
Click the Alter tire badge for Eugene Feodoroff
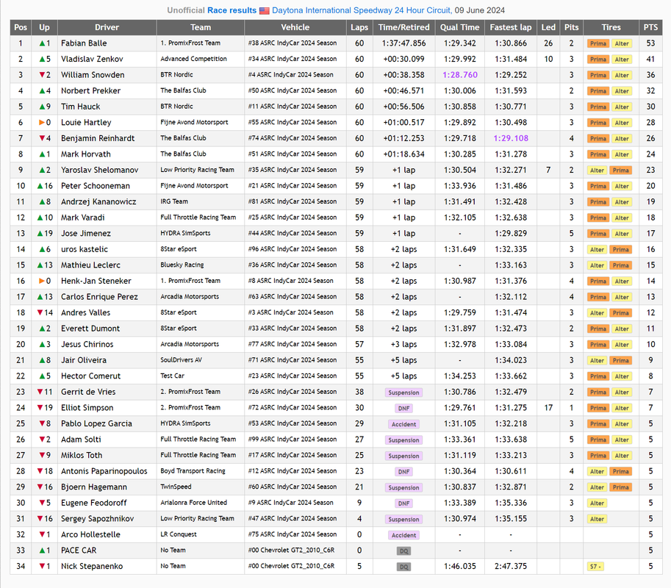coord(597,503)
